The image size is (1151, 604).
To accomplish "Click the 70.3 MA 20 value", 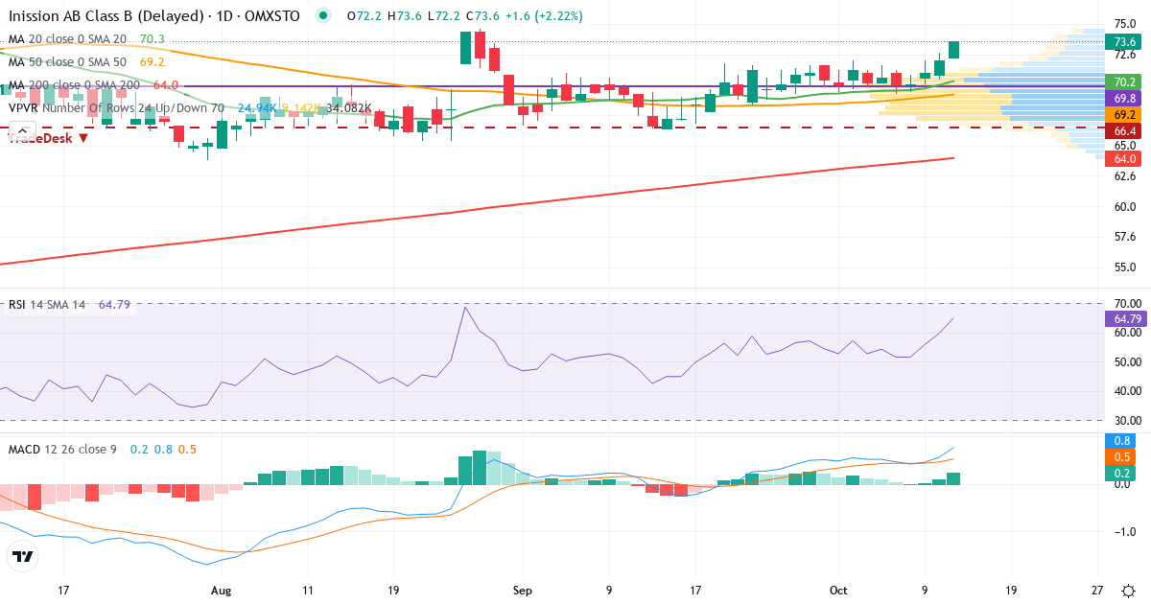I will (152, 39).
